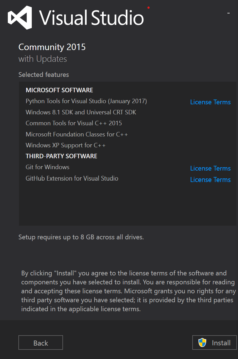Open License Terms for Python Tools

210,102
